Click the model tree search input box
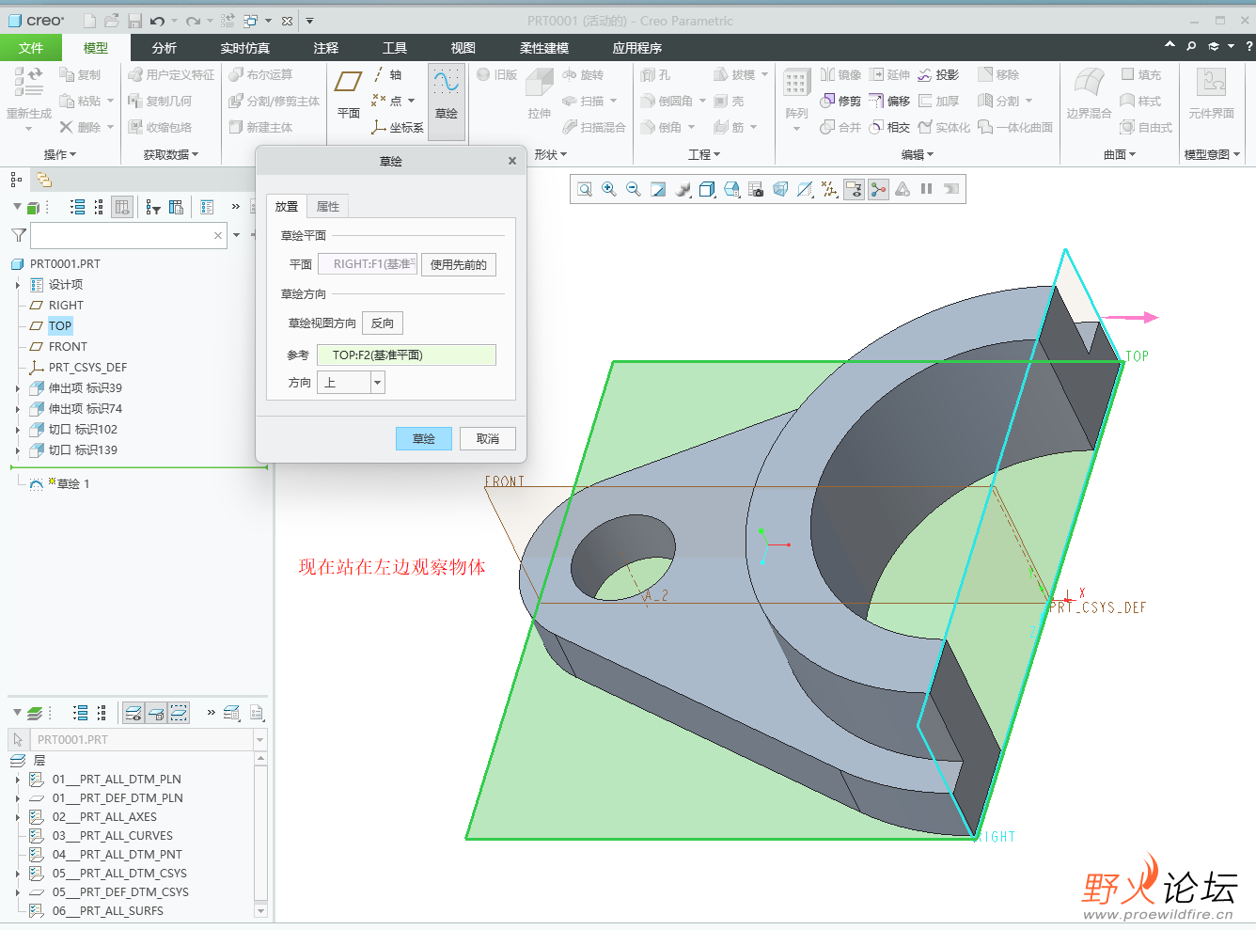The height and width of the screenshot is (930, 1256). tap(128, 235)
